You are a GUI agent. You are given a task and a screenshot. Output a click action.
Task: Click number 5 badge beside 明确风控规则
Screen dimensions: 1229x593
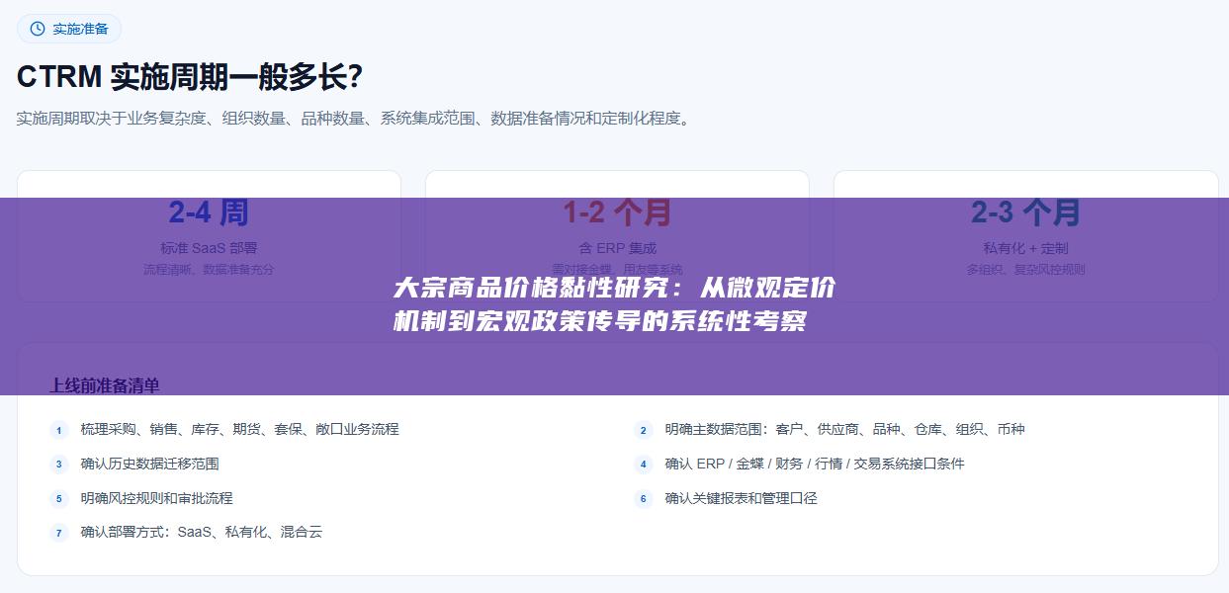(59, 499)
